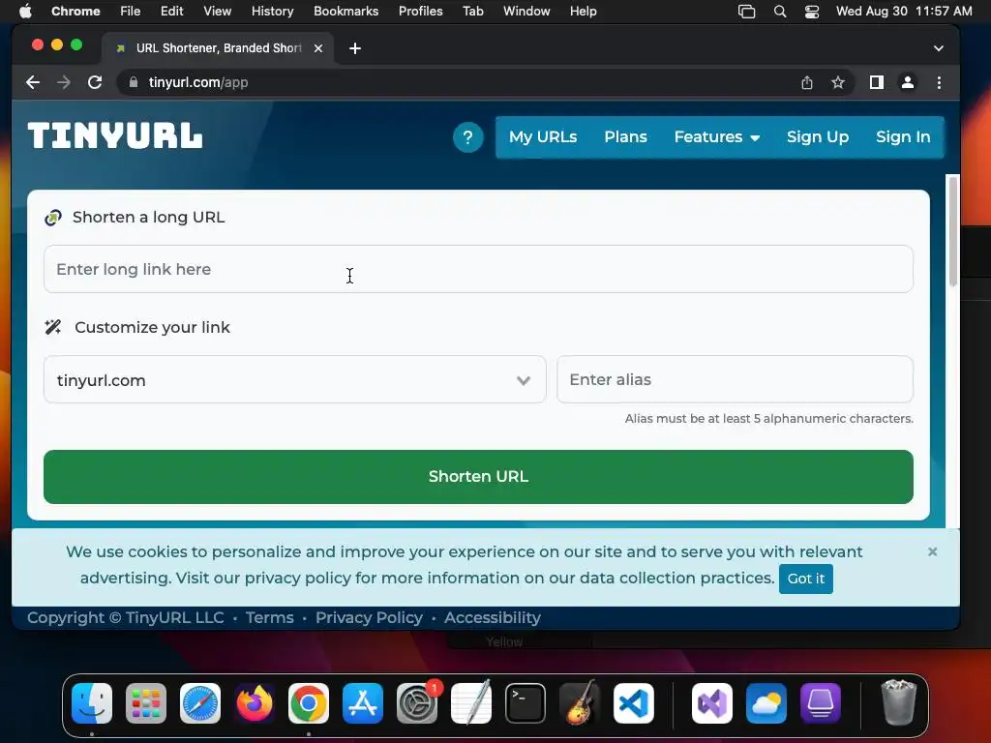The image size is (991, 743).
Task: Reload the page with refresh icon
Action: click(95, 82)
